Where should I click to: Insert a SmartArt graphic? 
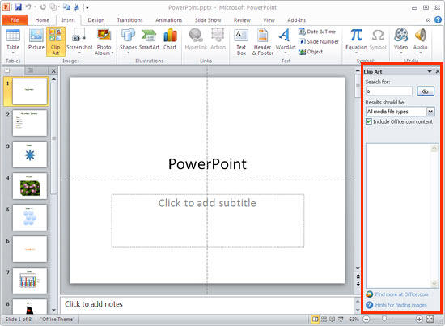coord(150,40)
